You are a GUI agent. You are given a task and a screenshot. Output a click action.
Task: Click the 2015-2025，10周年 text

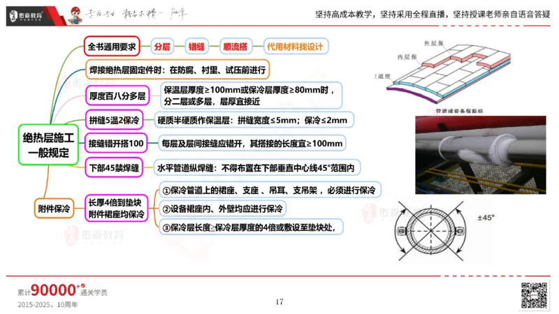(x=48, y=305)
